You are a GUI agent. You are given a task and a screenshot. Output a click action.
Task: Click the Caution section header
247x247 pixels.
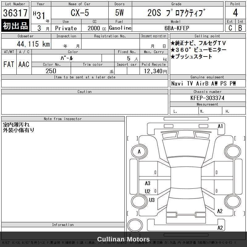[85, 91]
